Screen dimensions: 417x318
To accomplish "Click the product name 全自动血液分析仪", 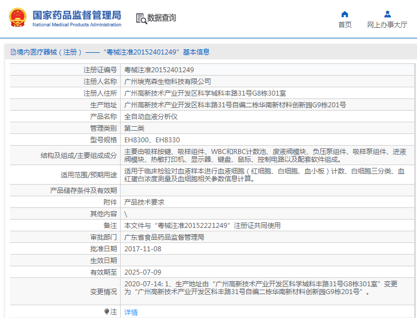I will tap(151, 116).
